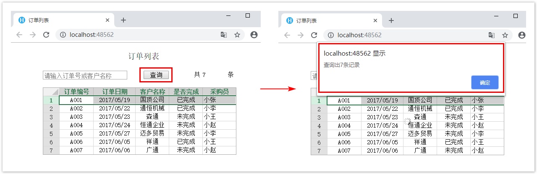Image resolution: width=537 pixels, height=174 pixels.
Task: Go forward in right browser window
Action: (x=301, y=36)
